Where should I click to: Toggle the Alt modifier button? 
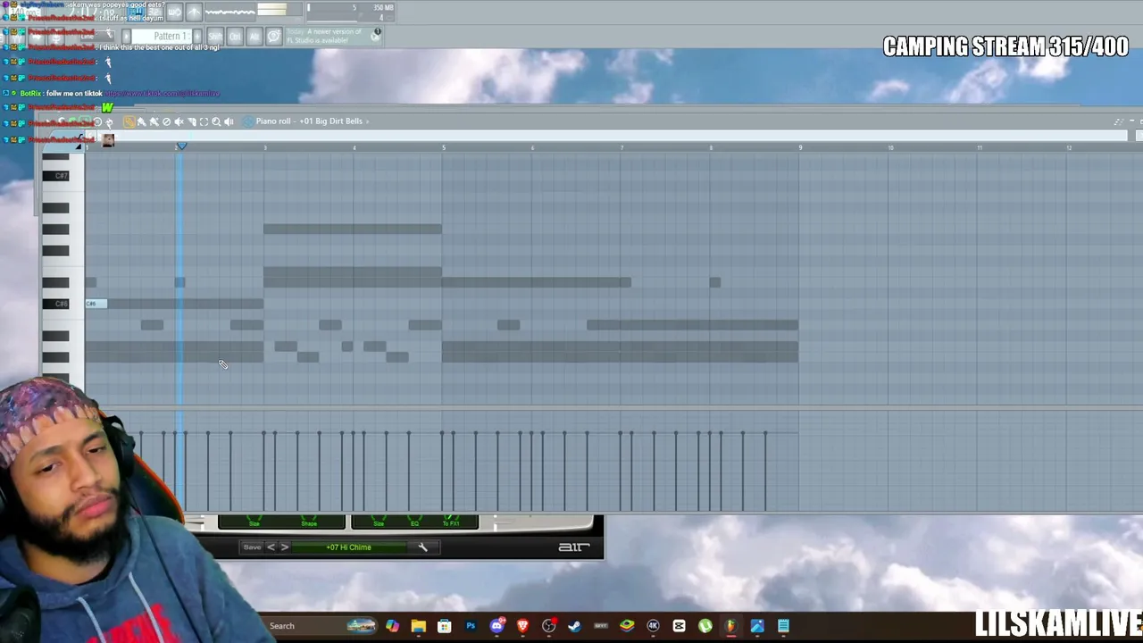pos(254,37)
